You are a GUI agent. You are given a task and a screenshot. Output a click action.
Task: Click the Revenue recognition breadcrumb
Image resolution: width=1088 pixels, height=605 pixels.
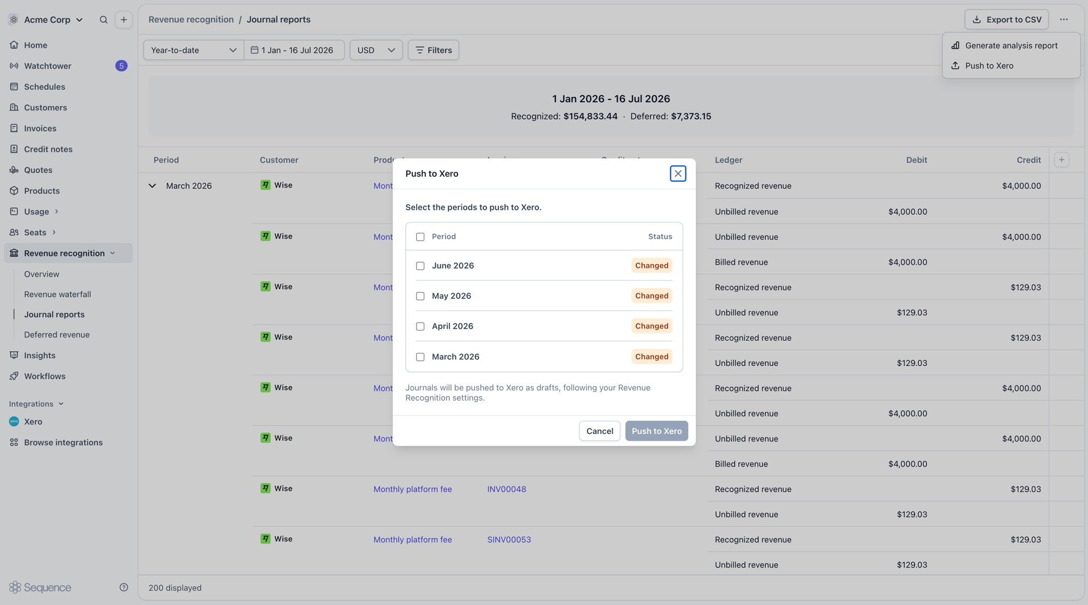coord(191,20)
